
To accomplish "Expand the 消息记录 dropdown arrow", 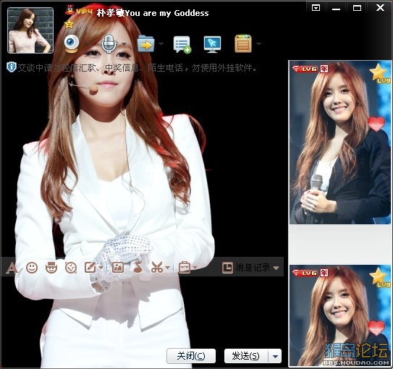I will click(x=276, y=268).
